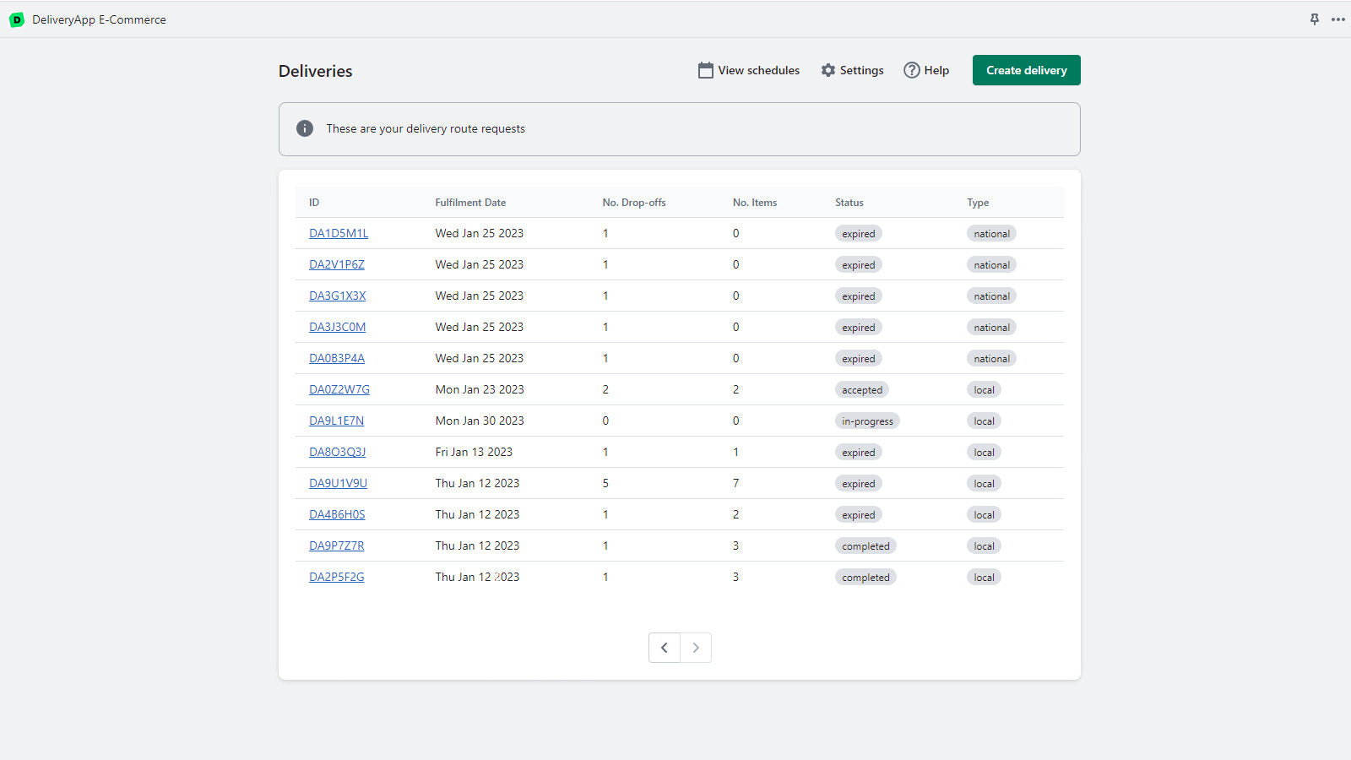
Task: Click the Type column header
Action: point(978,203)
